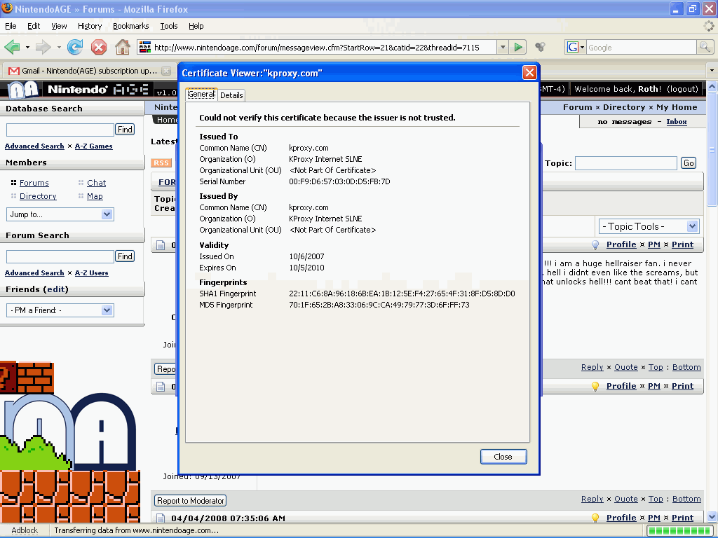Image resolution: width=718 pixels, height=538 pixels.
Task: Click in the Google search box
Action: click(x=641, y=47)
